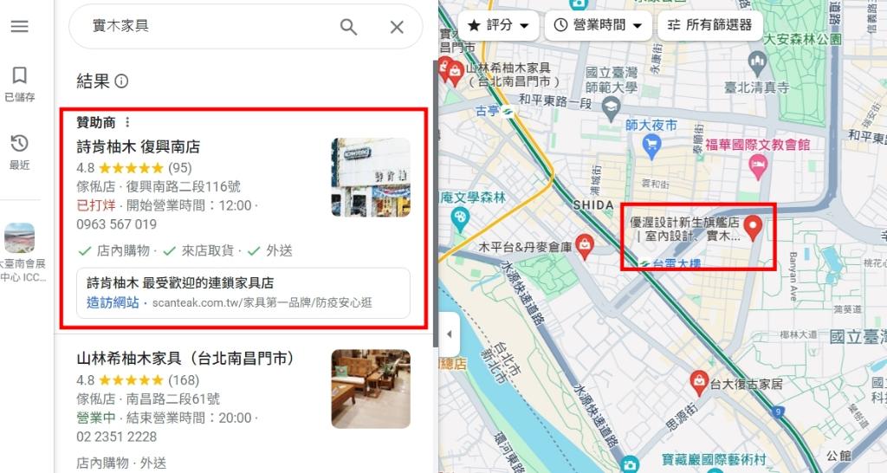Click the 木平台&丹麥倉庫 shopping pin
The height and width of the screenshot is (473, 887).
tap(585, 246)
